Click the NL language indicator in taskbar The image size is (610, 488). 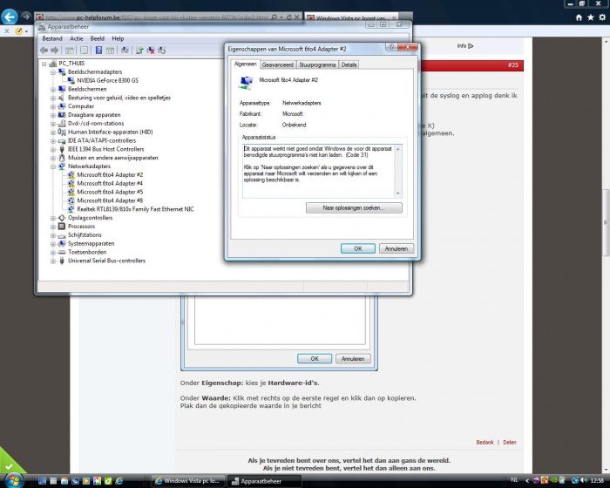pos(514,480)
